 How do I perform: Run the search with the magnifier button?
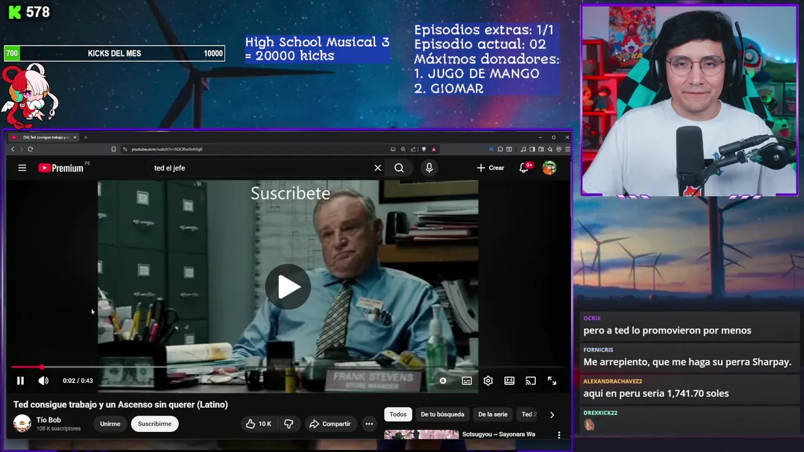point(399,168)
